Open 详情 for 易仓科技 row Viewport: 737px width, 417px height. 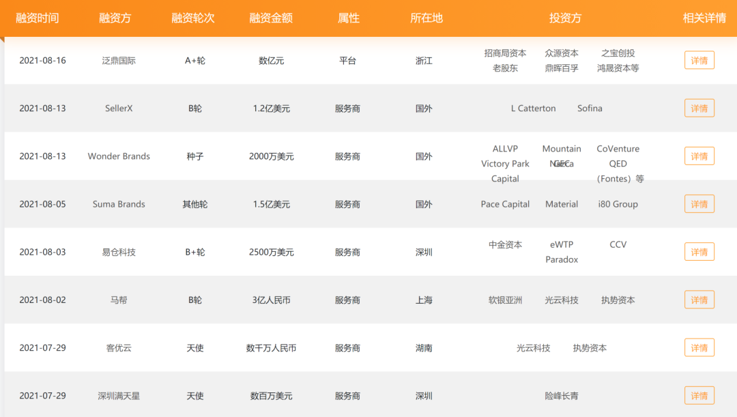click(699, 252)
